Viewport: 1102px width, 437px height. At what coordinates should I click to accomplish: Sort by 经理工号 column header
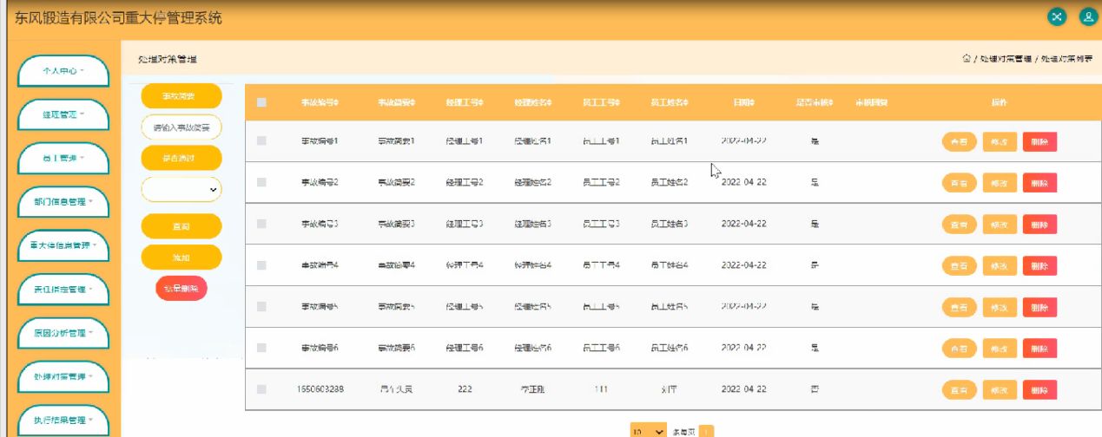pos(465,103)
